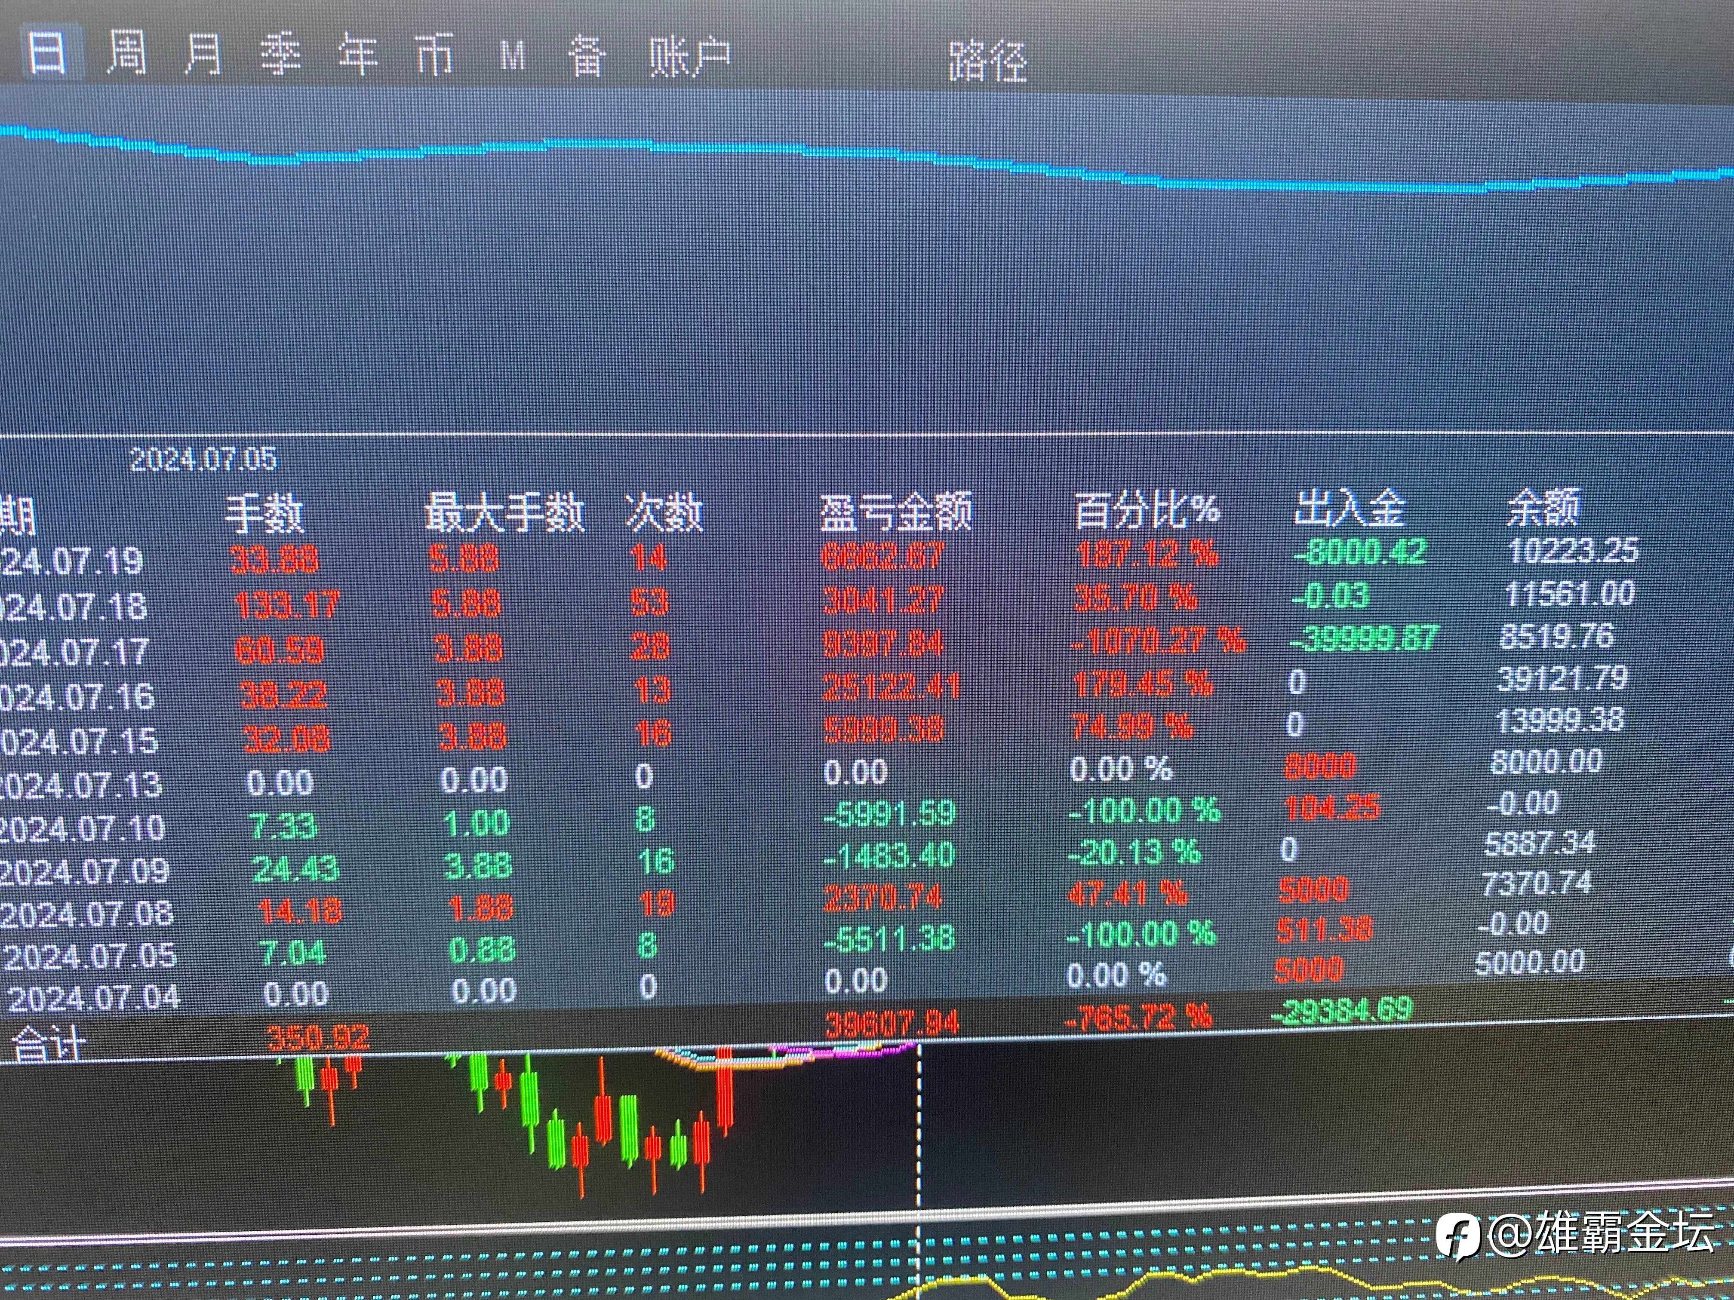1734x1300 pixels.
Task: Click balance value 7370.74
Action: click(x=1537, y=883)
